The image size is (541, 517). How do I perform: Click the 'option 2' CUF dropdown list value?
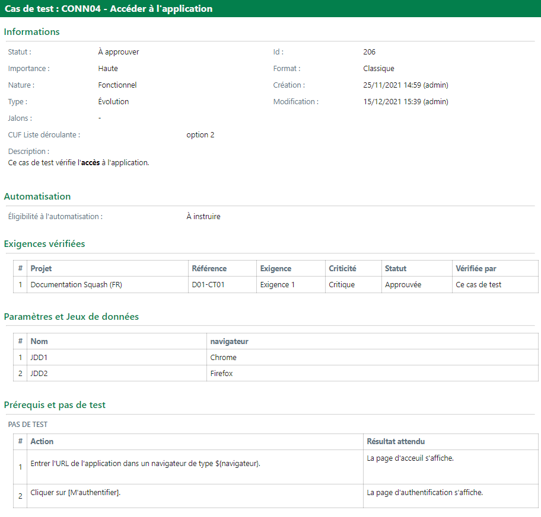click(x=200, y=135)
